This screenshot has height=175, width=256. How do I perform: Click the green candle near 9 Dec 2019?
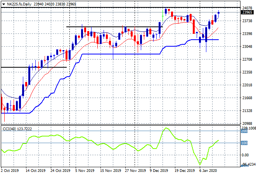click(163, 16)
